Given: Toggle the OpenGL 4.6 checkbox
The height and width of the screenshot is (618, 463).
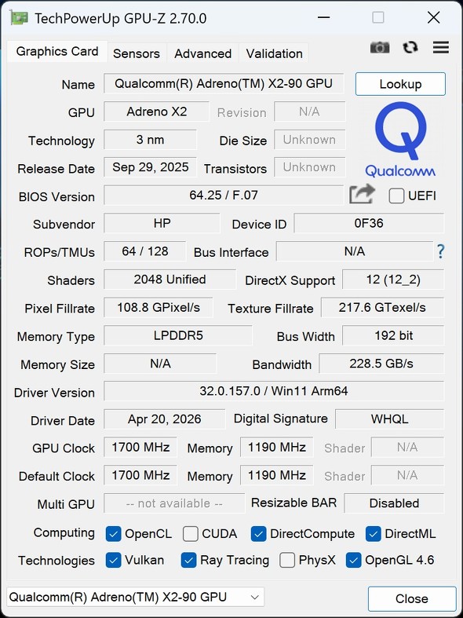Looking at the screenshot, I should coord(353,561).
